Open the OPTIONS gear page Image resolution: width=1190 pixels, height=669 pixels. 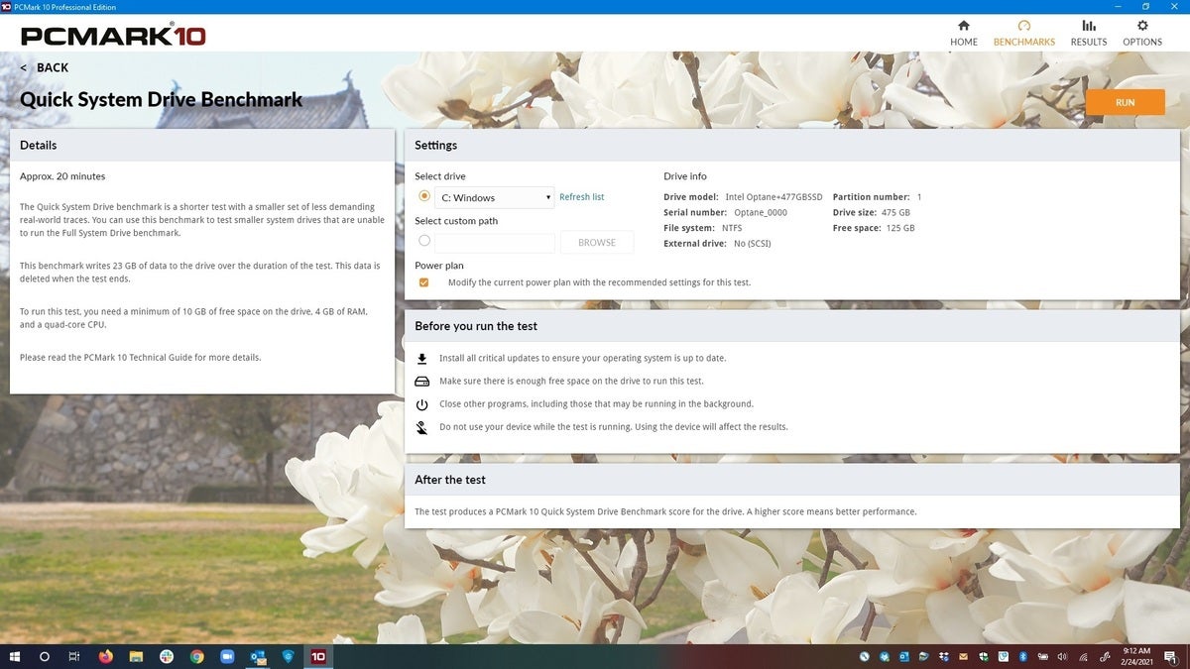click(x=1142, y=33)
